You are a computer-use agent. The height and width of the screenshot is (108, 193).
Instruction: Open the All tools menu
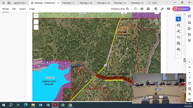5,9
